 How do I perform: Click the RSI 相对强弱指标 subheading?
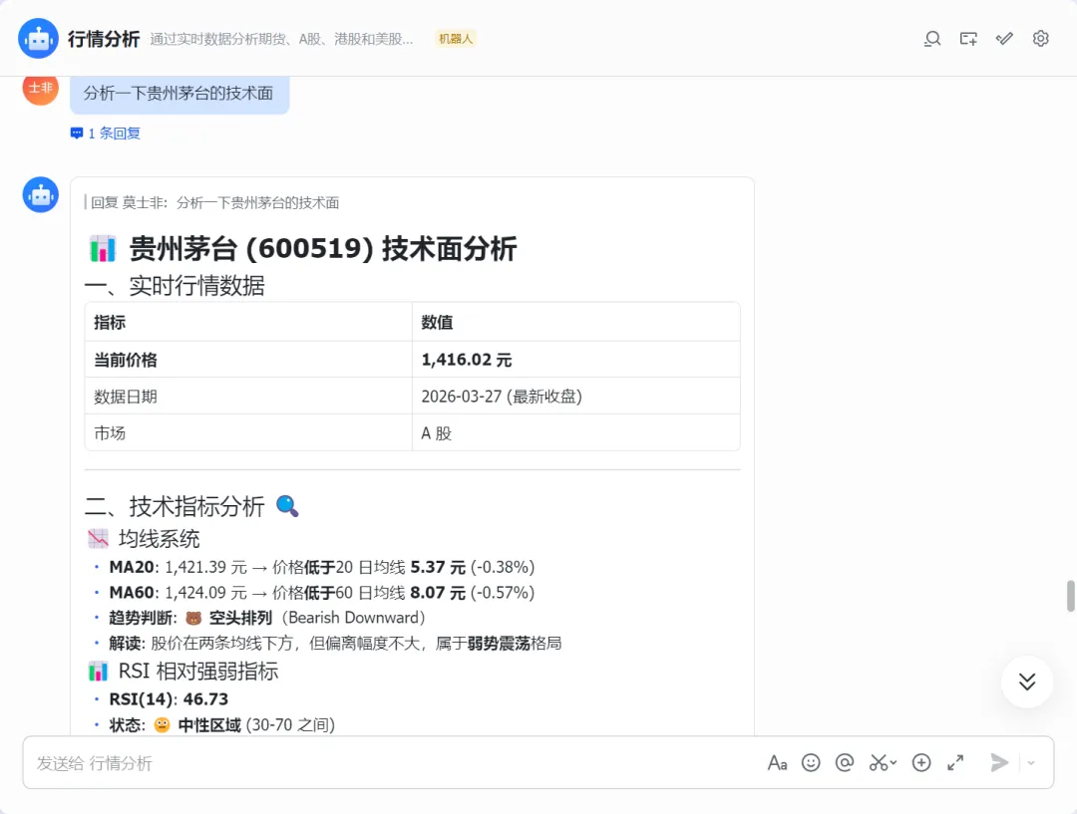(x=183, y=672)
